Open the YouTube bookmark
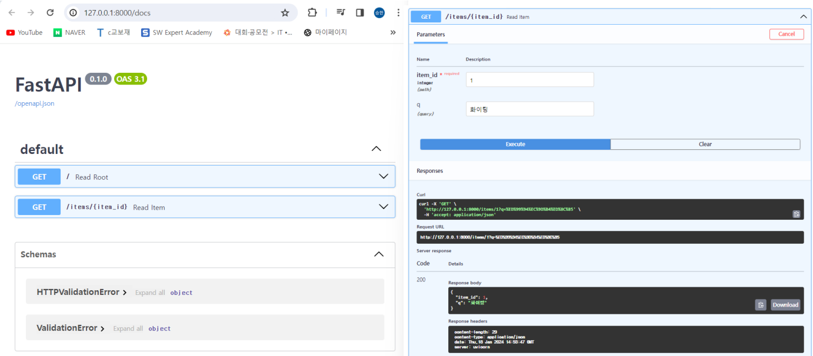 click(24, 32)
